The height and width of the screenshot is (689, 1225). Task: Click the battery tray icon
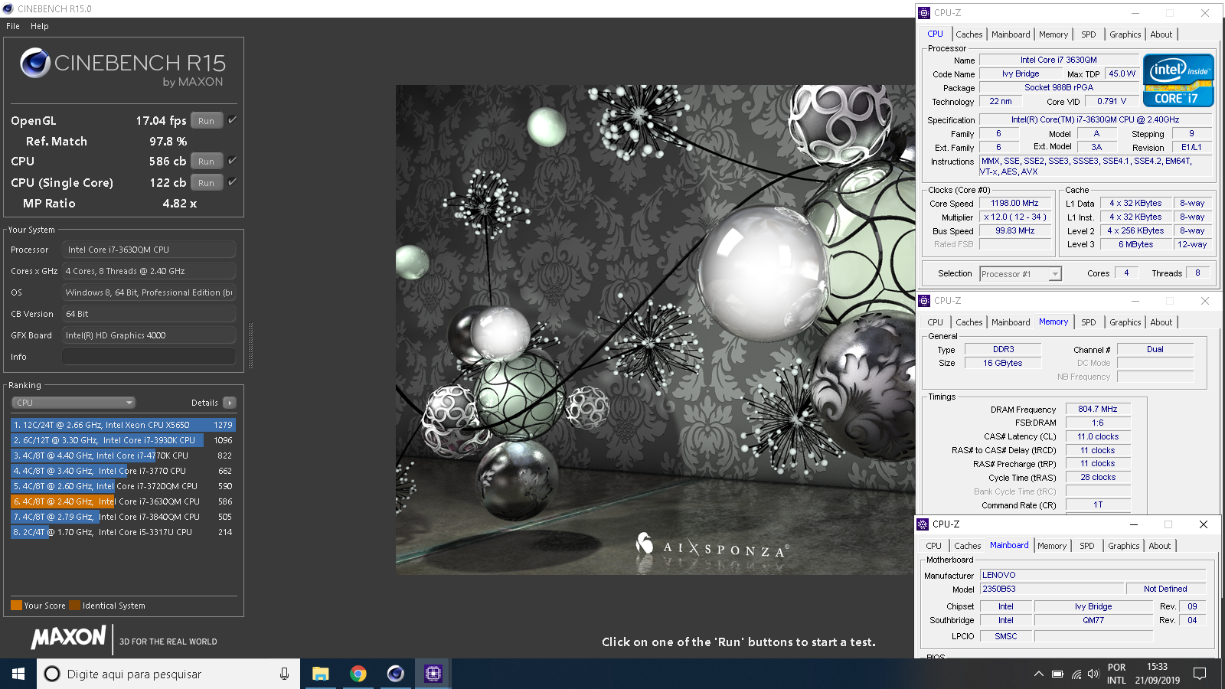1057,674
